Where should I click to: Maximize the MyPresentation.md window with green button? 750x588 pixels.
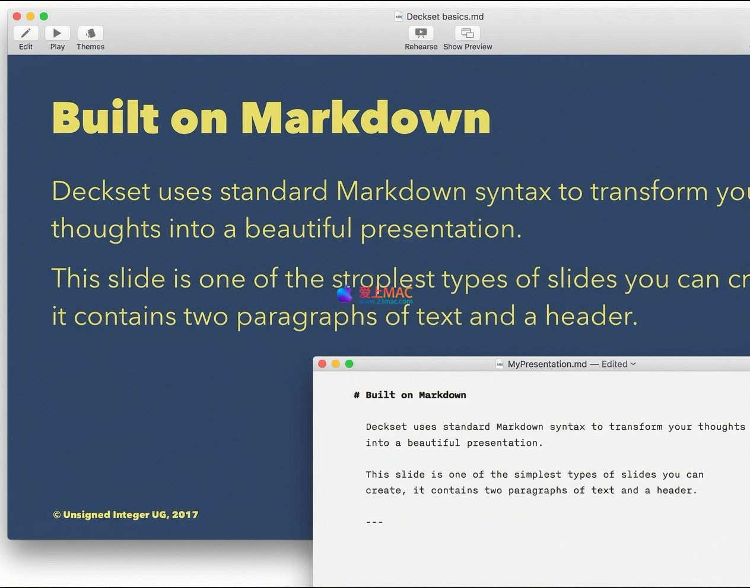pyautogui.click(x=349, y=364)
